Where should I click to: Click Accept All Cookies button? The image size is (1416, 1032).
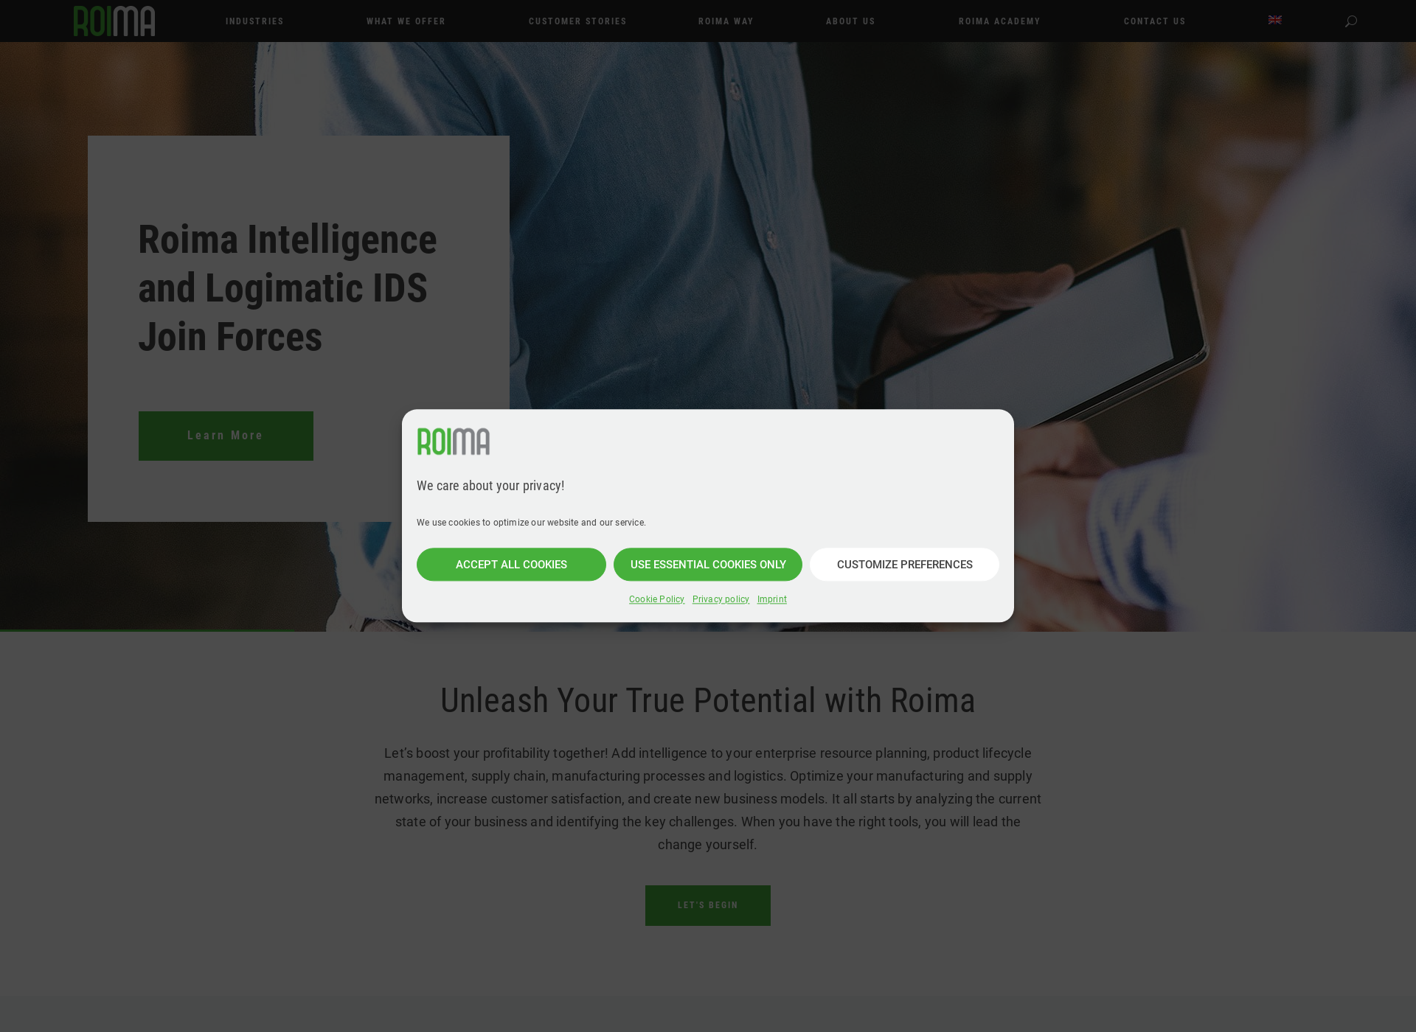[x=511, y=564]
